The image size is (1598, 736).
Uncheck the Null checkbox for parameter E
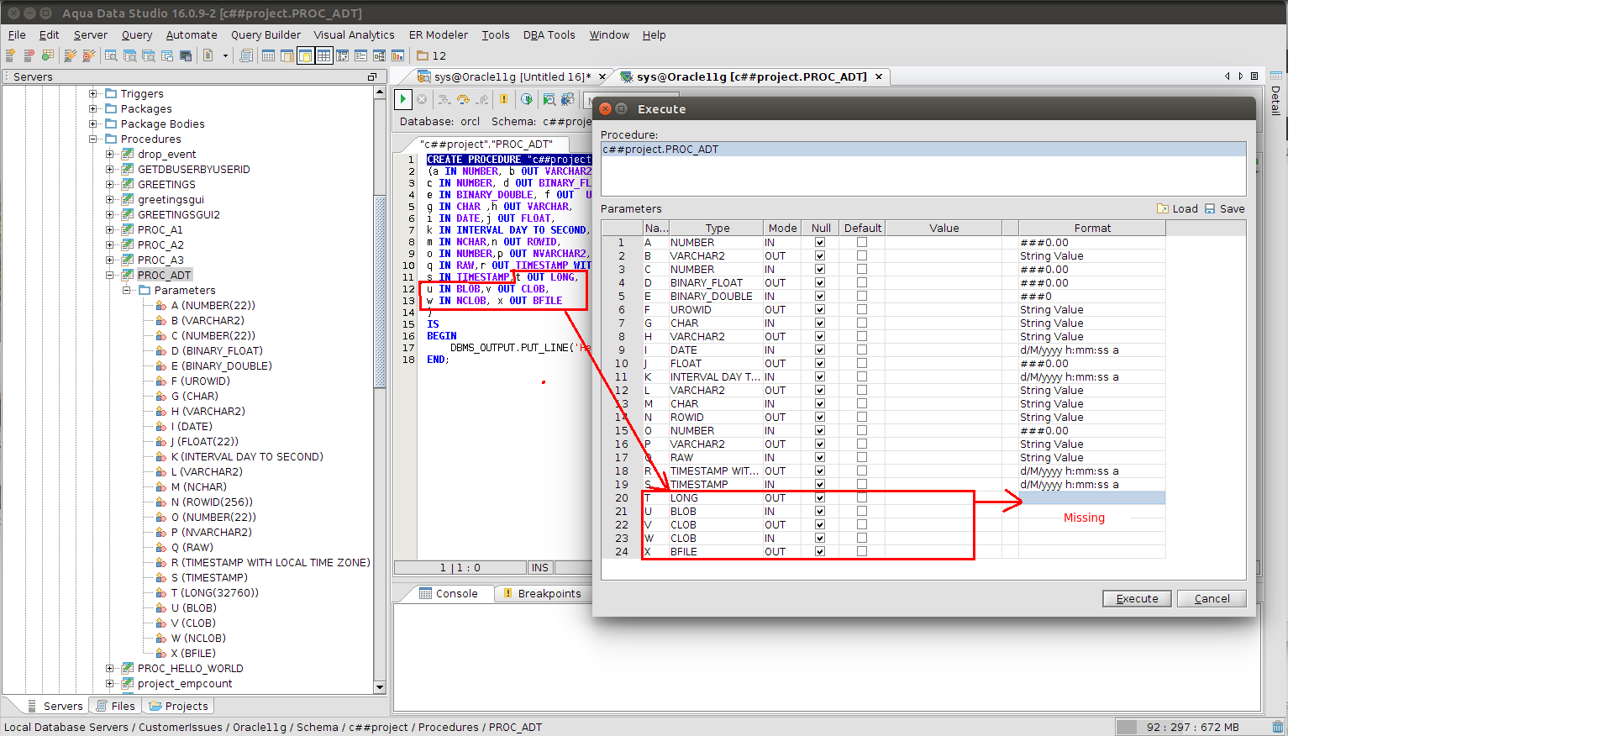pos(820,297)
